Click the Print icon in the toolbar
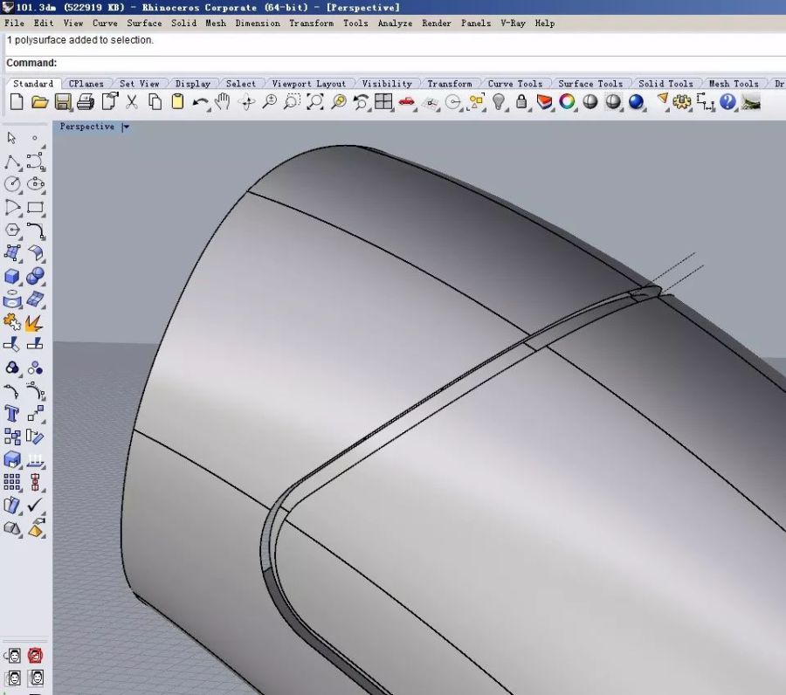Image resolution: width=786 pixels, height=695 pixels. [86, 102]
